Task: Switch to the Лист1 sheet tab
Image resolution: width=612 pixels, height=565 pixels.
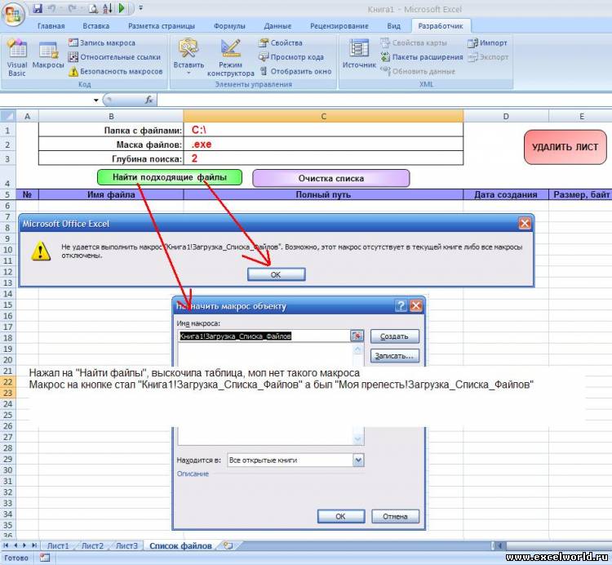Action: (58, 546)
